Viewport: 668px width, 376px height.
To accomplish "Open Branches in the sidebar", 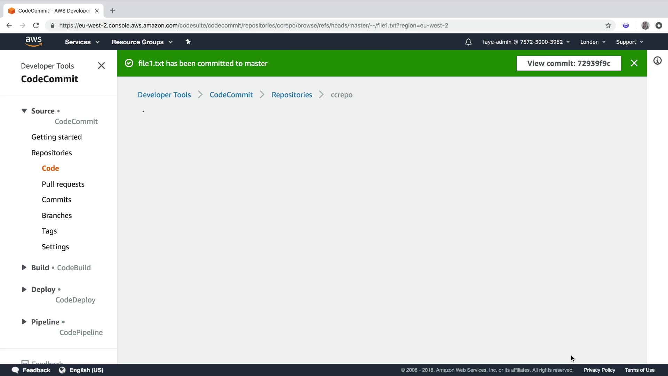I will click(57, 215).
